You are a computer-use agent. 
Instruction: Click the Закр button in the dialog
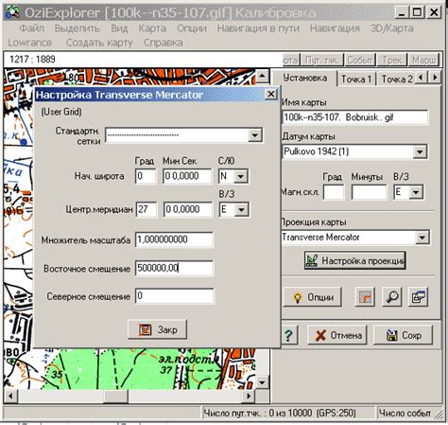[157, 329]
